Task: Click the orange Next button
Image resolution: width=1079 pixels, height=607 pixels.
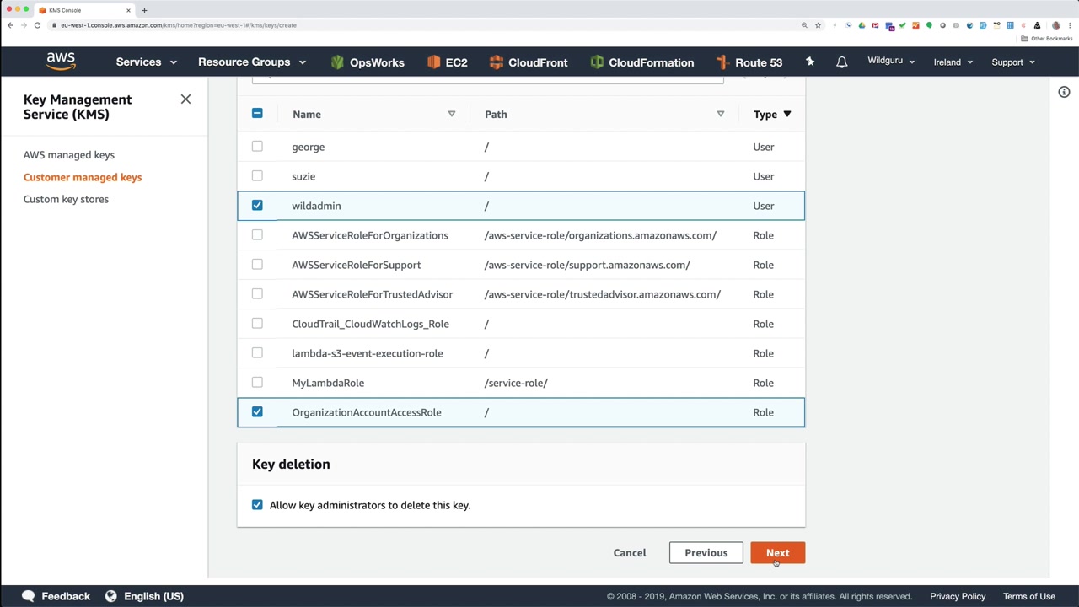Action: click(777, 553)
